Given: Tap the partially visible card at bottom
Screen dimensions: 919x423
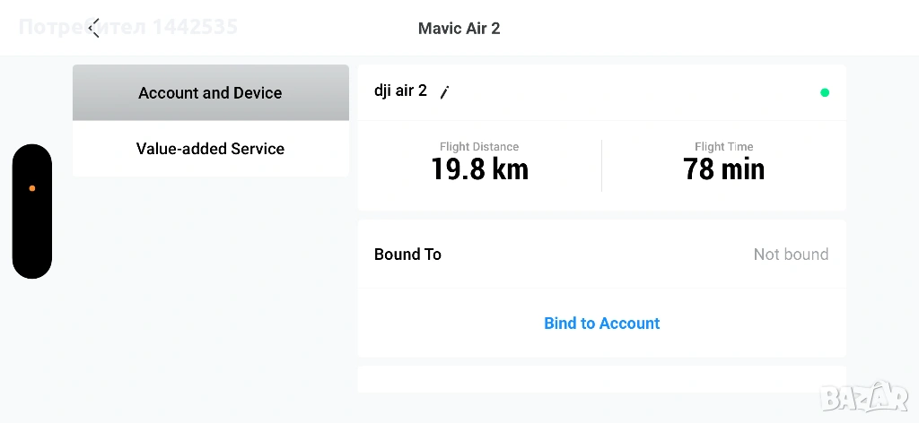Looking at the screenshot, I should pyautogui.click(x=601, y=379).
